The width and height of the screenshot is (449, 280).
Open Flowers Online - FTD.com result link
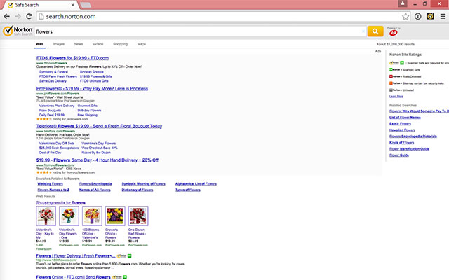(73, 277)
